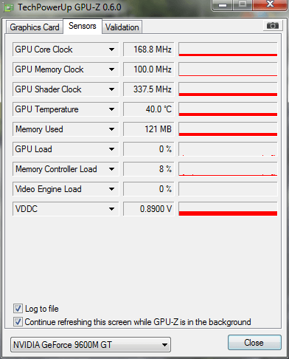The height and width of the screenshot is (359, 289).
Task: Select the Sensors tab
Action: point(83,26)
